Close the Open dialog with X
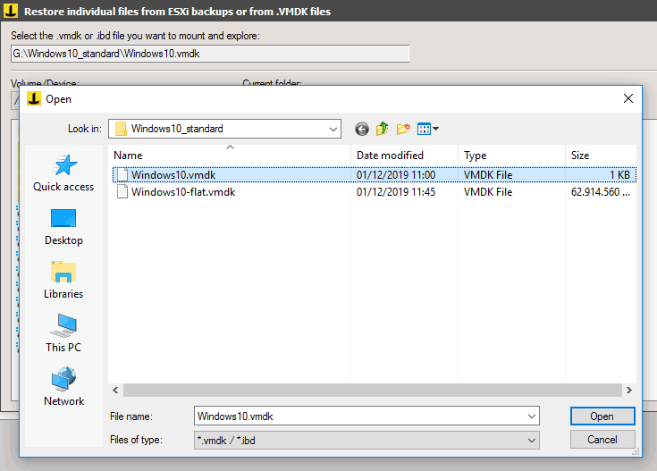The height and width of the screenshot is (471, 657). pos(628,98)
